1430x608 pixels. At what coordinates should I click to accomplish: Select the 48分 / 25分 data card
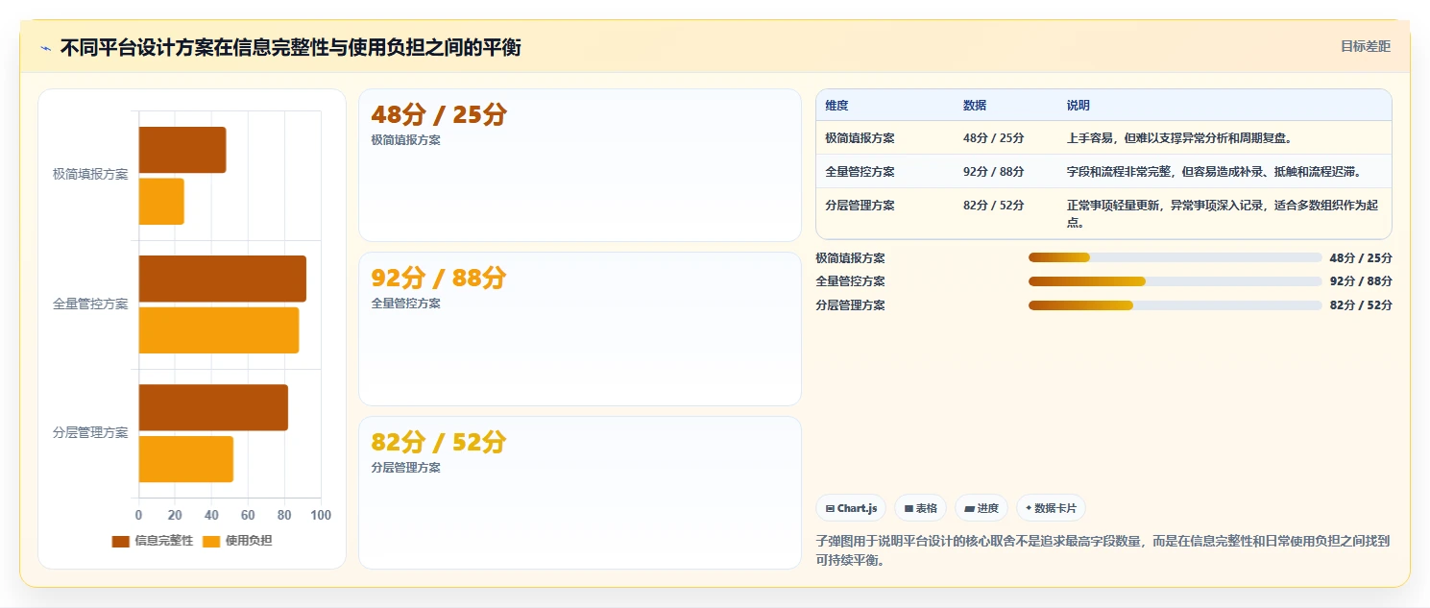tap(580, 165)
